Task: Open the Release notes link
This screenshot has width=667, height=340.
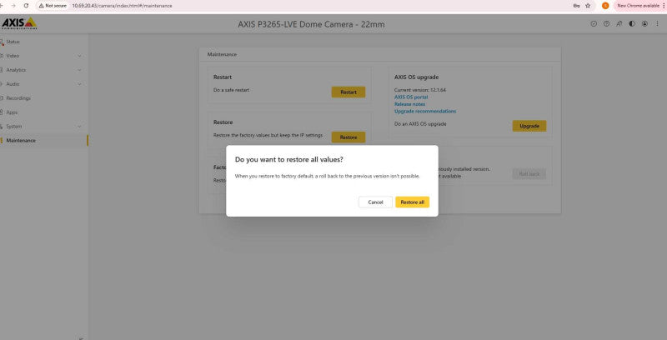Action: [x=409, y=104]
